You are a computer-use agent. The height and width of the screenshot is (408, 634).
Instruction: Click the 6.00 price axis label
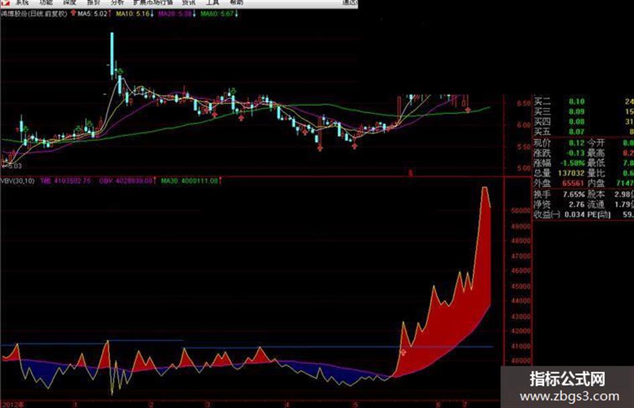(524, 125)
